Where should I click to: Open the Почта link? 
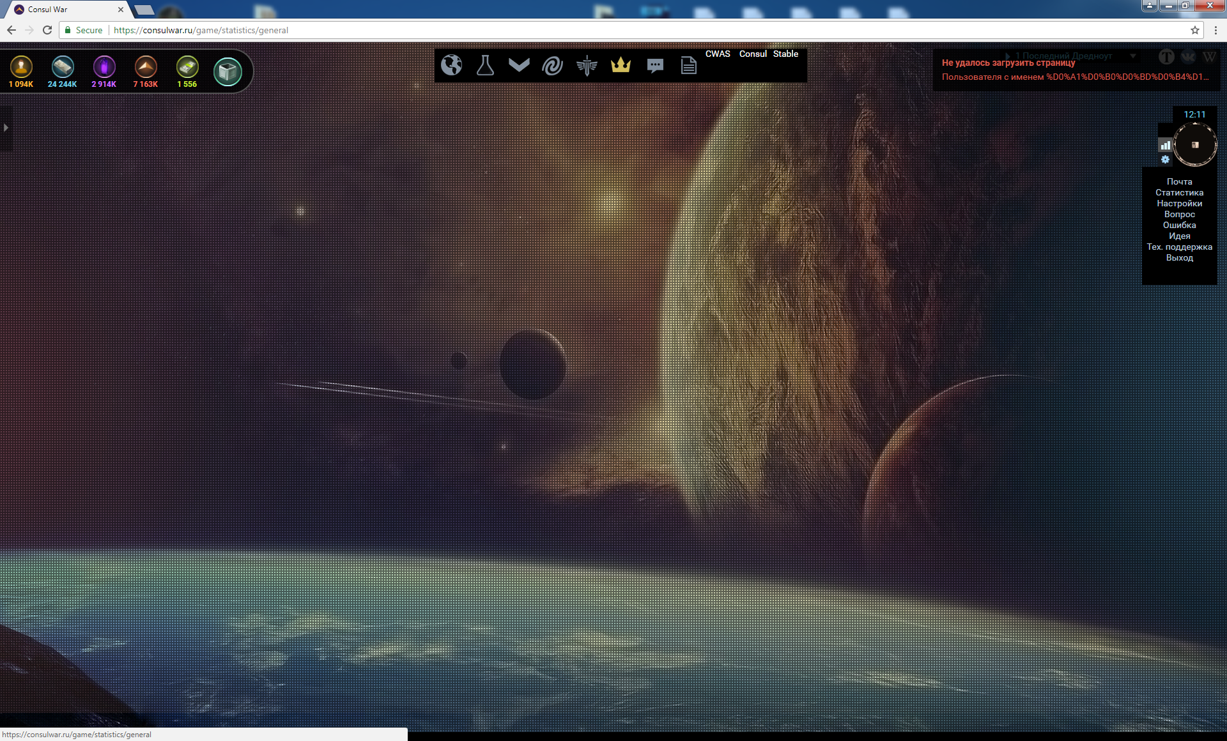1179,181
